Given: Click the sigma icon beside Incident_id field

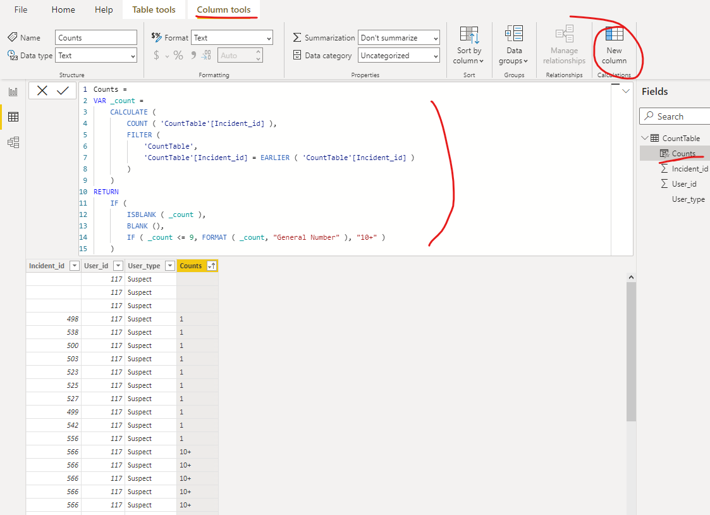Looking at the screenshot, I should pos(664,168).
